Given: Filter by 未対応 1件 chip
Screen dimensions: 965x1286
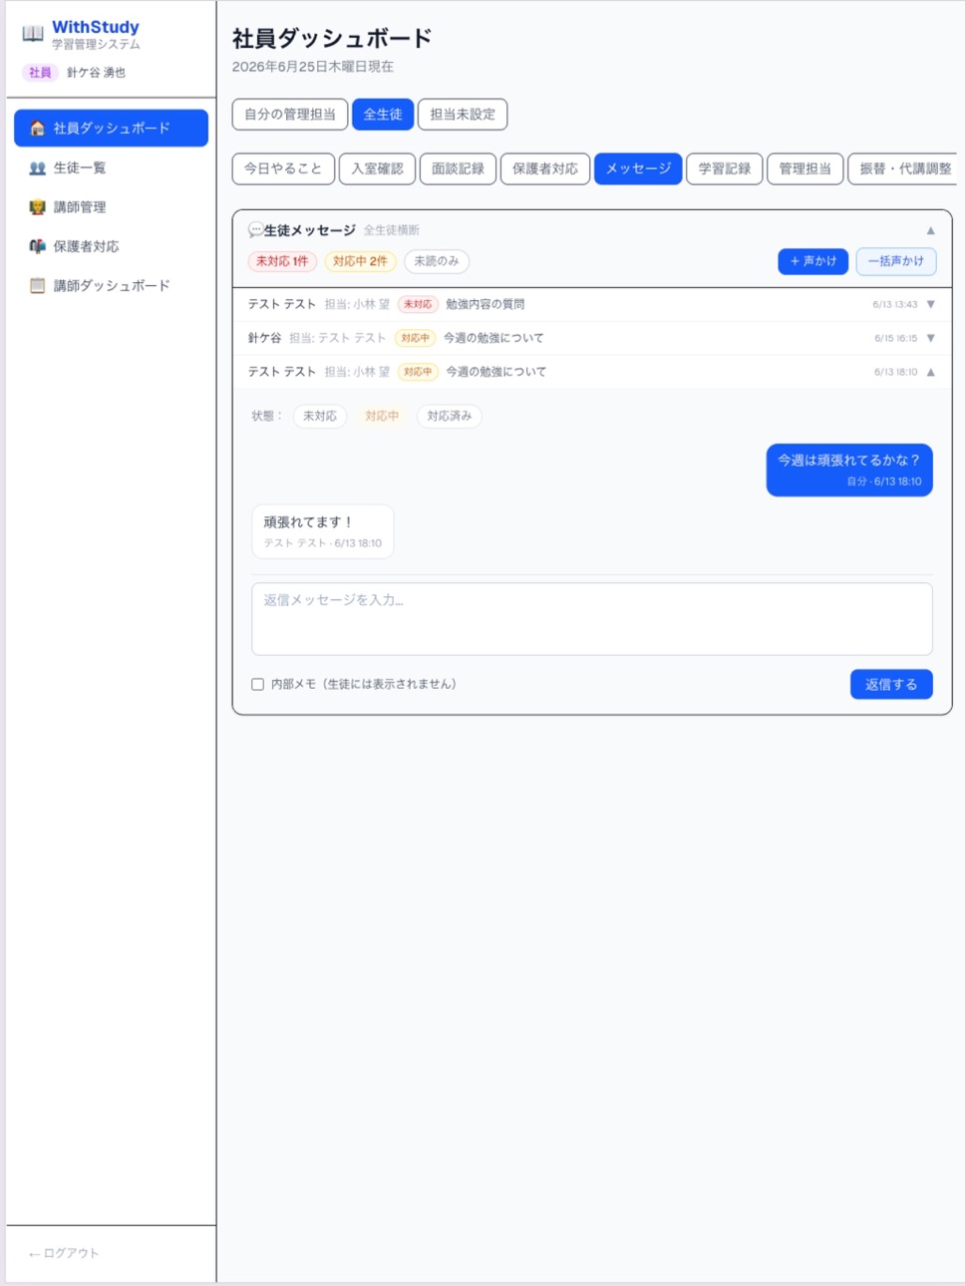Looking at the screenshot, I should point(282,261).
